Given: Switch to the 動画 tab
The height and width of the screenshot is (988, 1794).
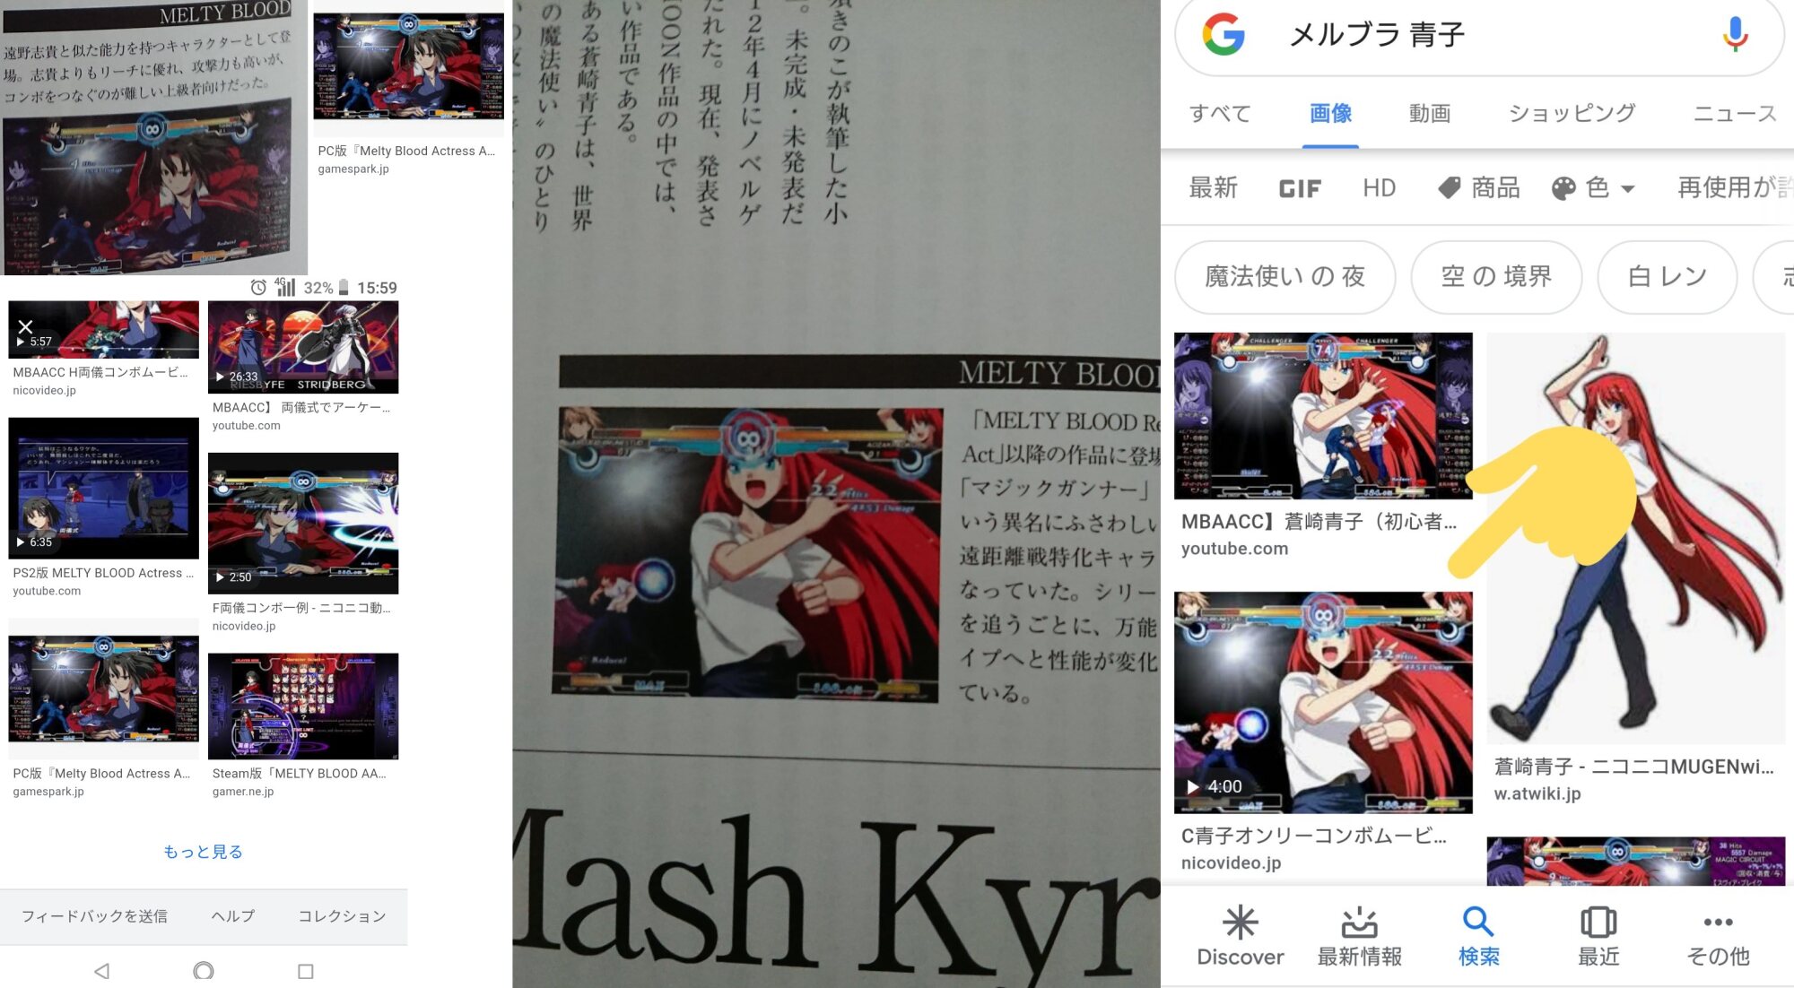Looking at the screenshot, I should tap(1429, 113).
